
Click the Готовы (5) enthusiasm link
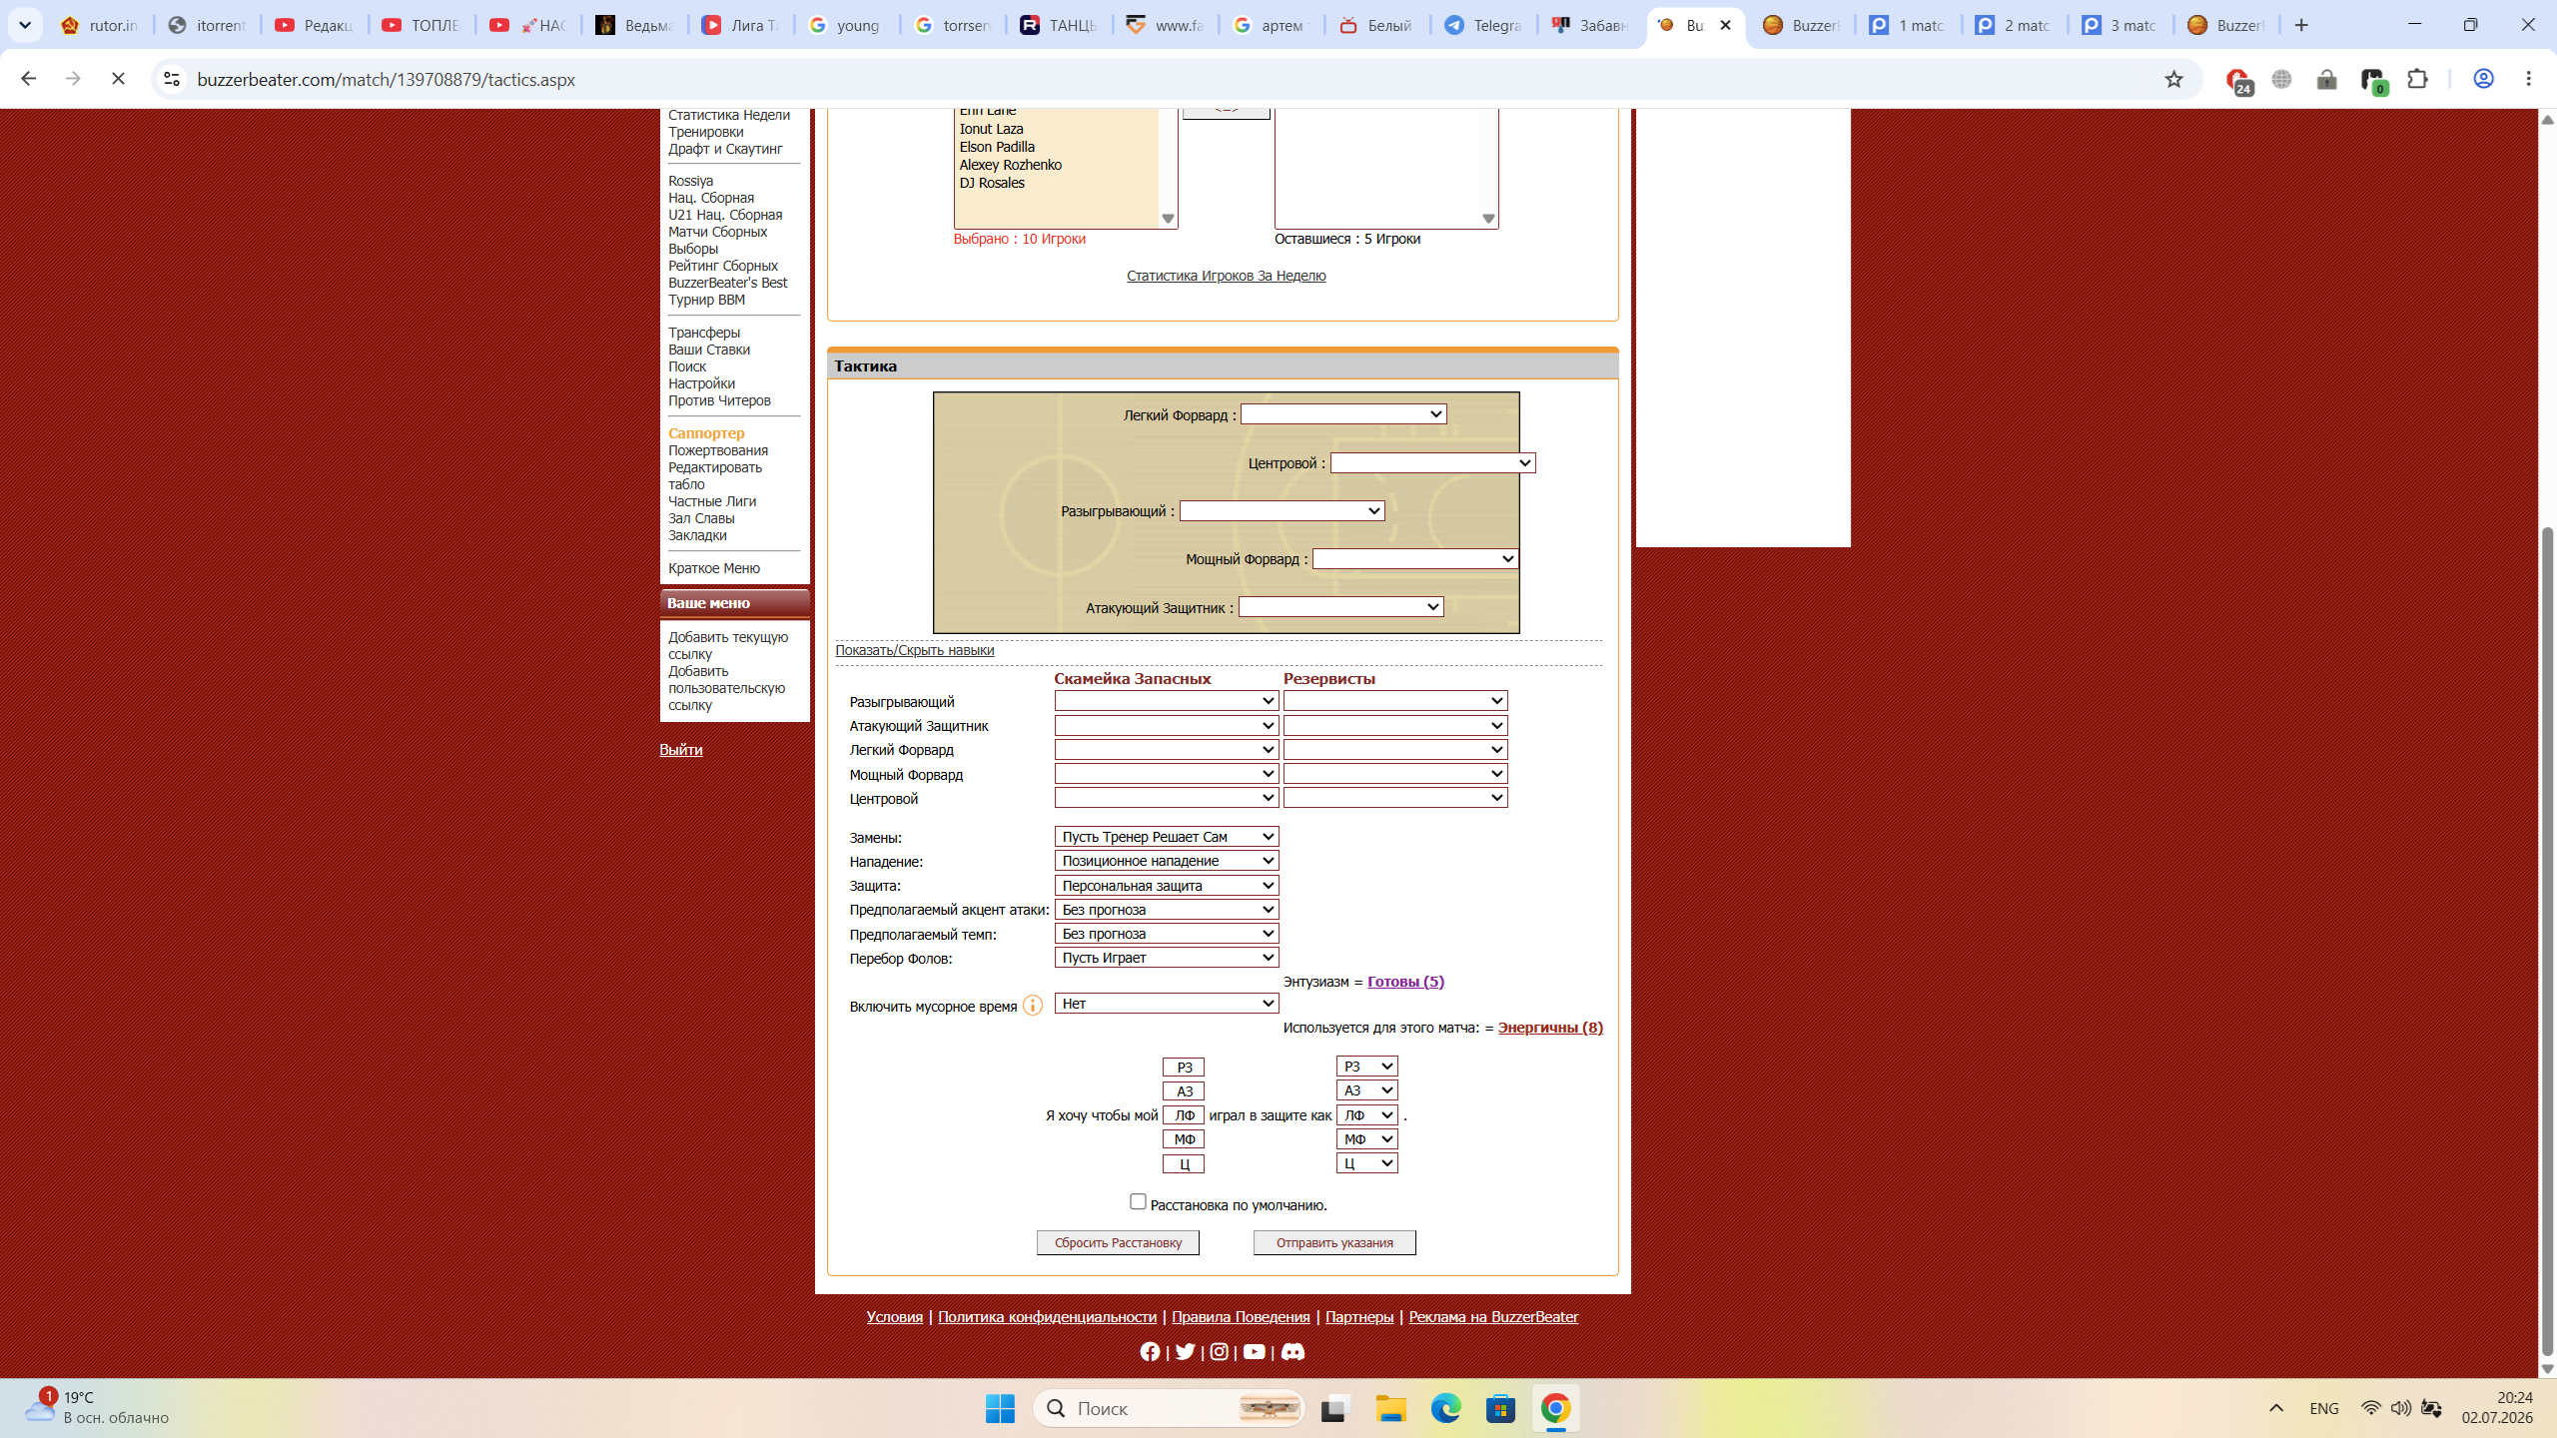click(1405, 982)
